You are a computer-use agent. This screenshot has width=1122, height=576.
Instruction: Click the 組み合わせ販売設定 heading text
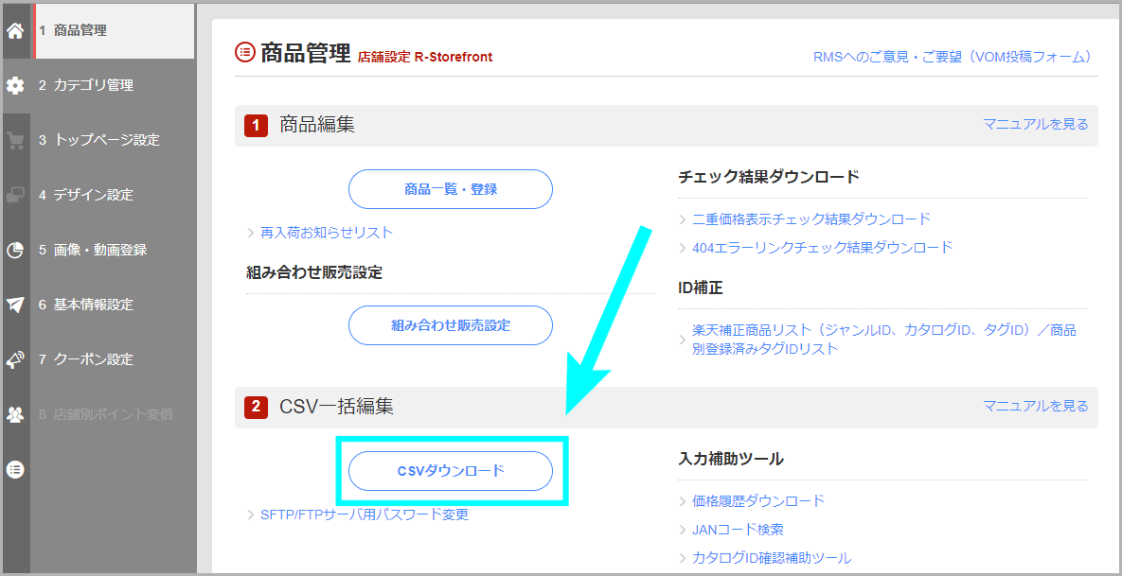click(314, 272)
